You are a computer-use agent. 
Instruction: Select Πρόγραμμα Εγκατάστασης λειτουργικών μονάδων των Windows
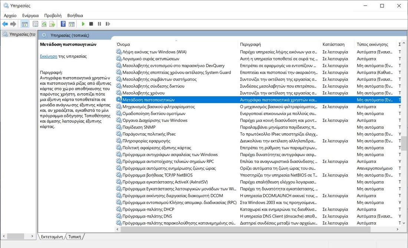(x=180, y=189)
